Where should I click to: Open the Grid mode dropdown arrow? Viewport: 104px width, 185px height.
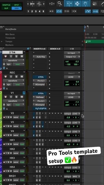(21, 8)
